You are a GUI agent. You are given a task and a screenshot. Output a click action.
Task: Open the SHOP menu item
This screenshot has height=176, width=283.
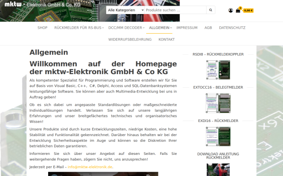coord(42,28)
